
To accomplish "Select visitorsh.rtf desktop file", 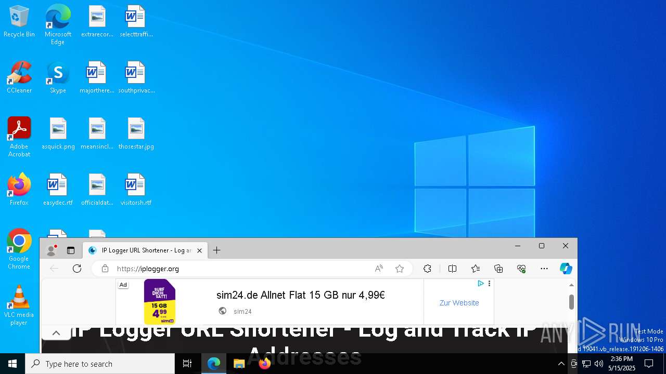I will tap(136, 190).
